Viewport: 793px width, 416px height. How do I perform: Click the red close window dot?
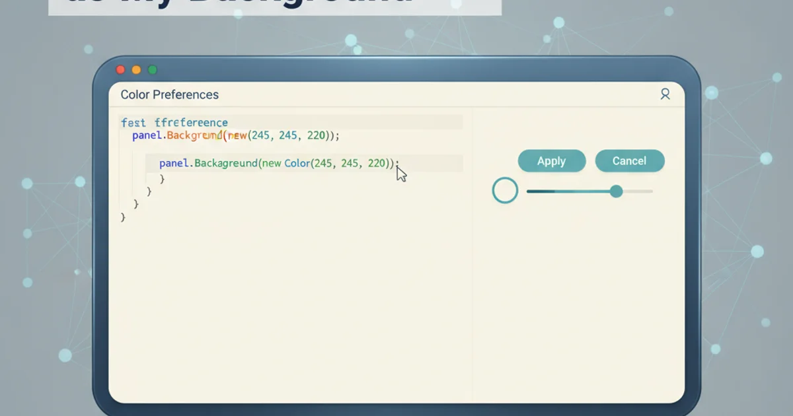pos(120,69)
